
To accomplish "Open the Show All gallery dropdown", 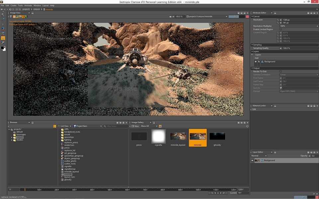I will pyautogui.click(x=149, y=126).
